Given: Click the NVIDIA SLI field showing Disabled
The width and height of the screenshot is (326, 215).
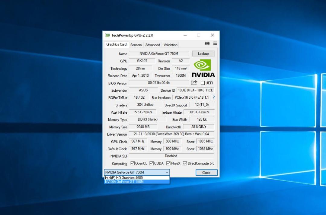Looking at the screenshot, I should pos(171,156).
